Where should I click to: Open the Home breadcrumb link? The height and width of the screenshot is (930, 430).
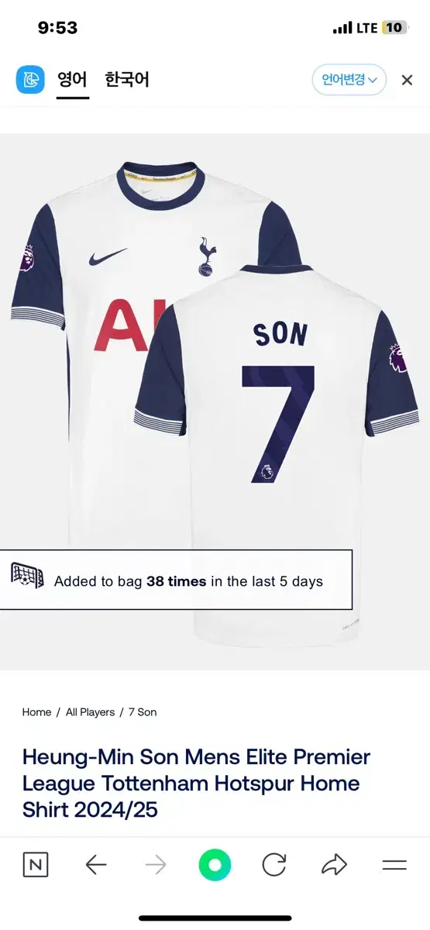(36, 712)
